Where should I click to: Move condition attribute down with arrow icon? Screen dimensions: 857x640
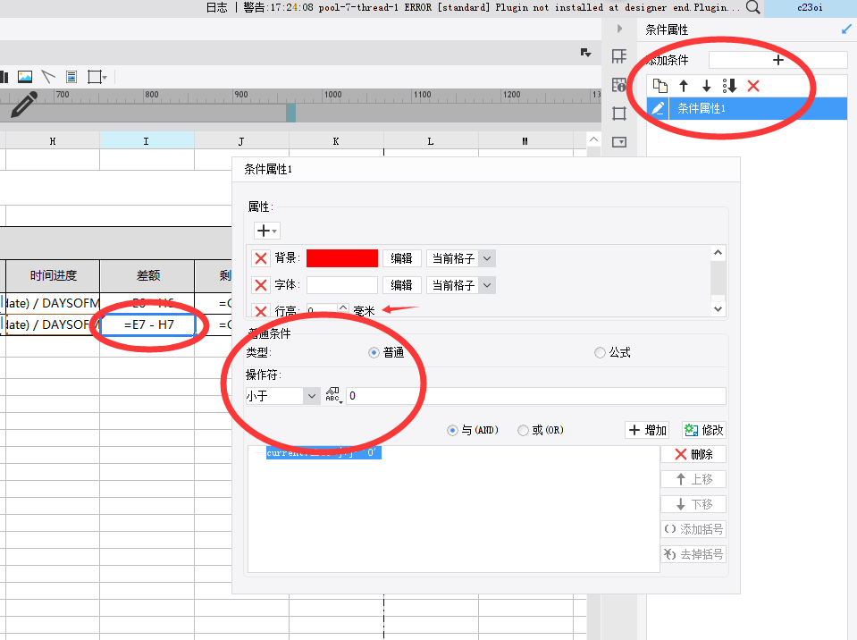707,86
